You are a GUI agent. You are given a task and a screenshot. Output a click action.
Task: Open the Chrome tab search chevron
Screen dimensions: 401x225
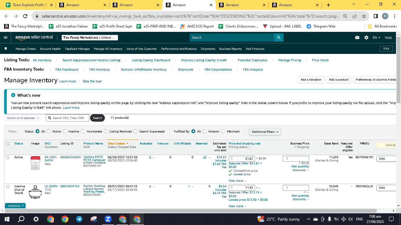point(353,4)
